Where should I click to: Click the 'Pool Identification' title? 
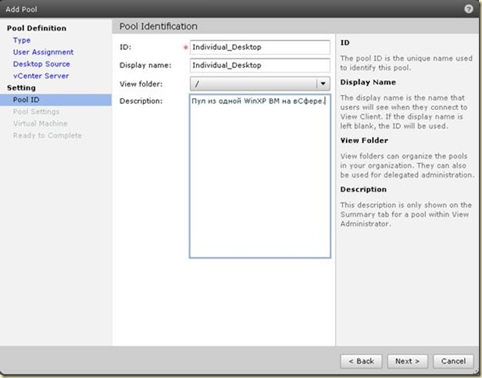point(159,27)
